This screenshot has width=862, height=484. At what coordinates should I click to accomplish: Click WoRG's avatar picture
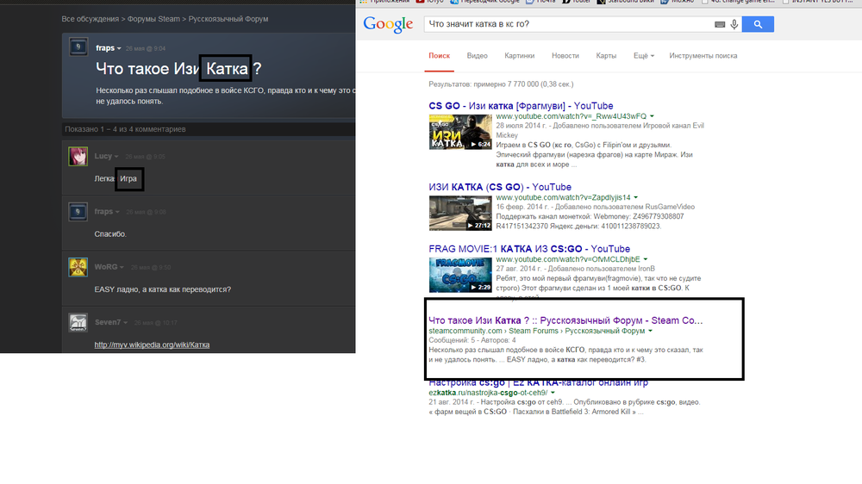tap(78, 266)
